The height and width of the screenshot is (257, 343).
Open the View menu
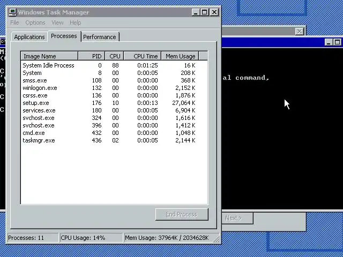coord(57,22)
